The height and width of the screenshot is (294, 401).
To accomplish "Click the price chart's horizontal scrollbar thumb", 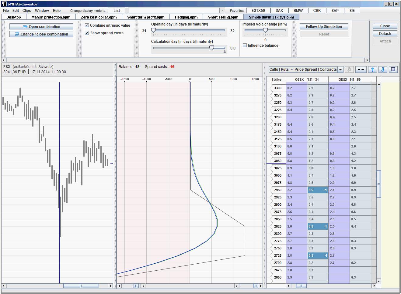I will click(81, 286).
